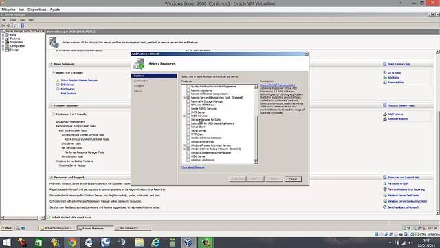The height and width of the screenshot is (248, 440).
Task: Click the Remove Features icon
Action: click(385, 119)
